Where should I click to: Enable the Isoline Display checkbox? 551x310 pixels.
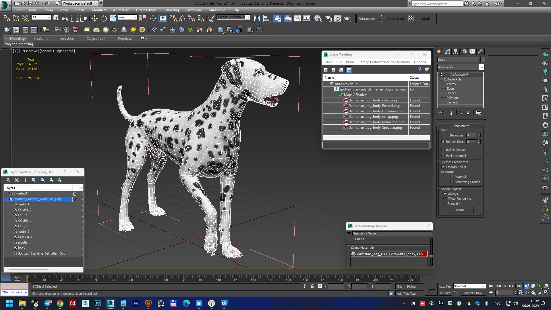click(x=443, y=150)
